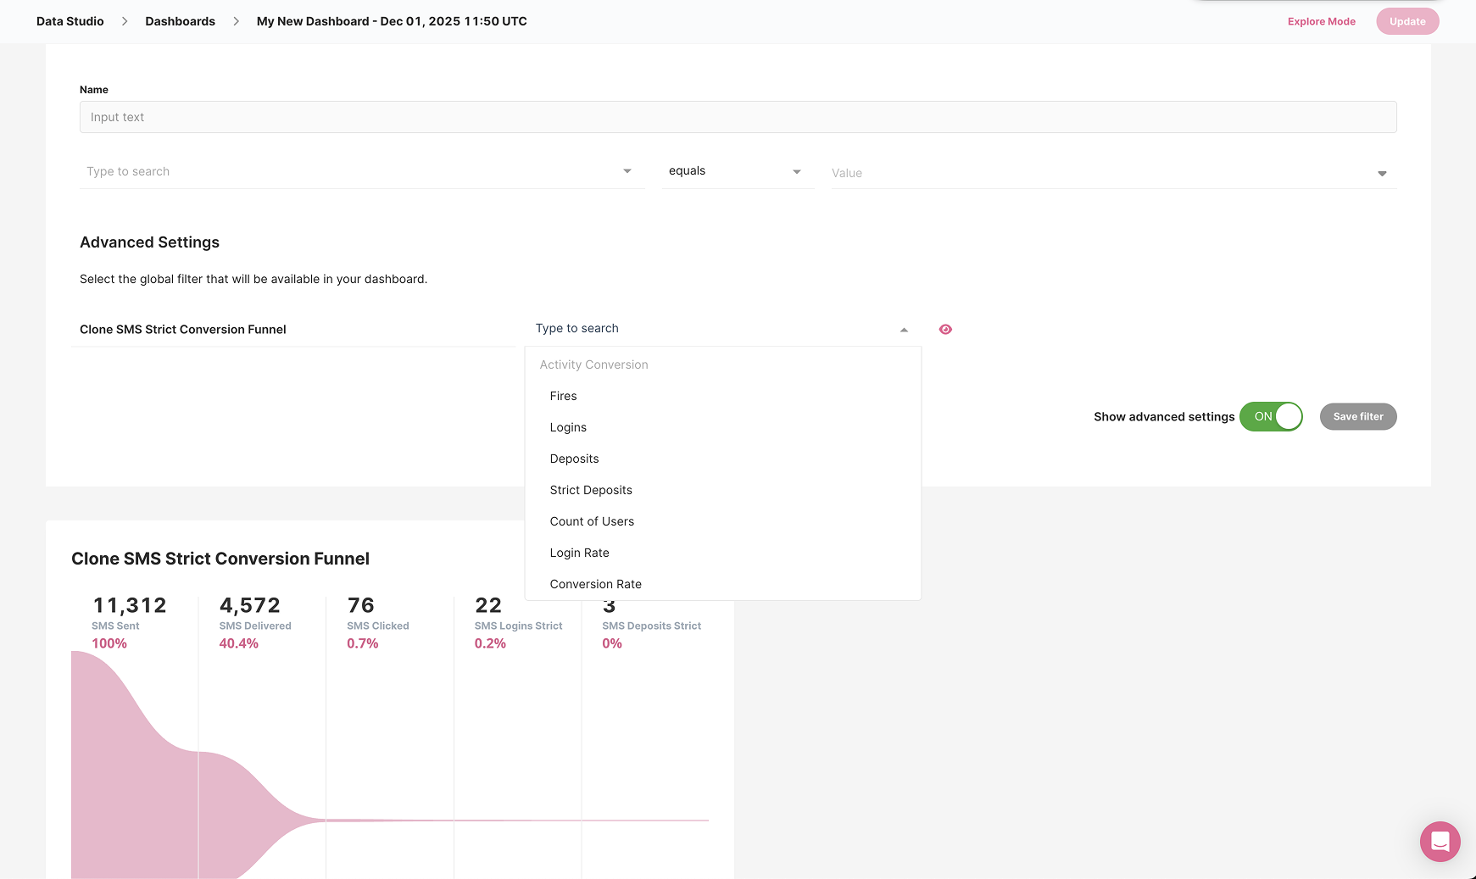Choose "Deposits" from the metric list
1476x879 pixels.
pos(574,459)
